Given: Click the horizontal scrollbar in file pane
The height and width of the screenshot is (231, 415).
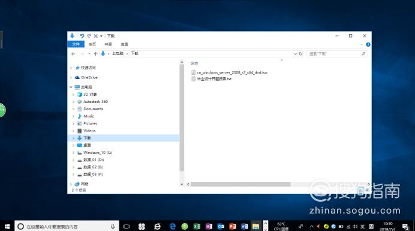Looking at the screenshot, I should click(240, 184).
